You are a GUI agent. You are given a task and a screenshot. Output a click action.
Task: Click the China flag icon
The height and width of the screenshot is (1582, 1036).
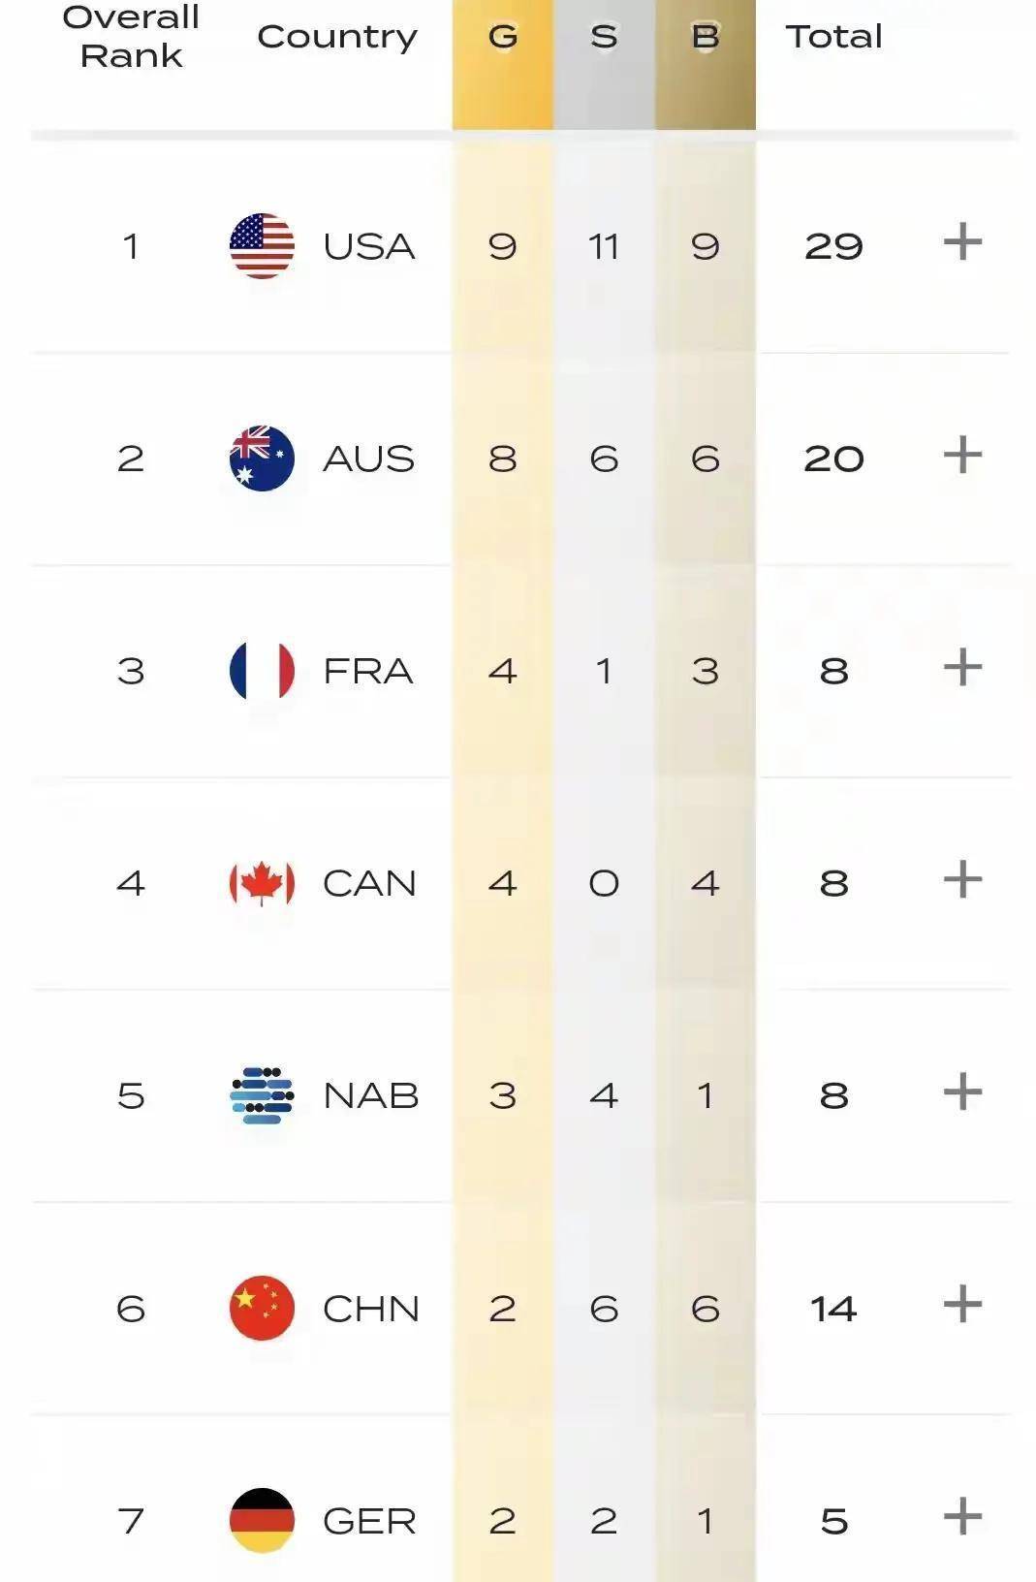click(262, 1308)
